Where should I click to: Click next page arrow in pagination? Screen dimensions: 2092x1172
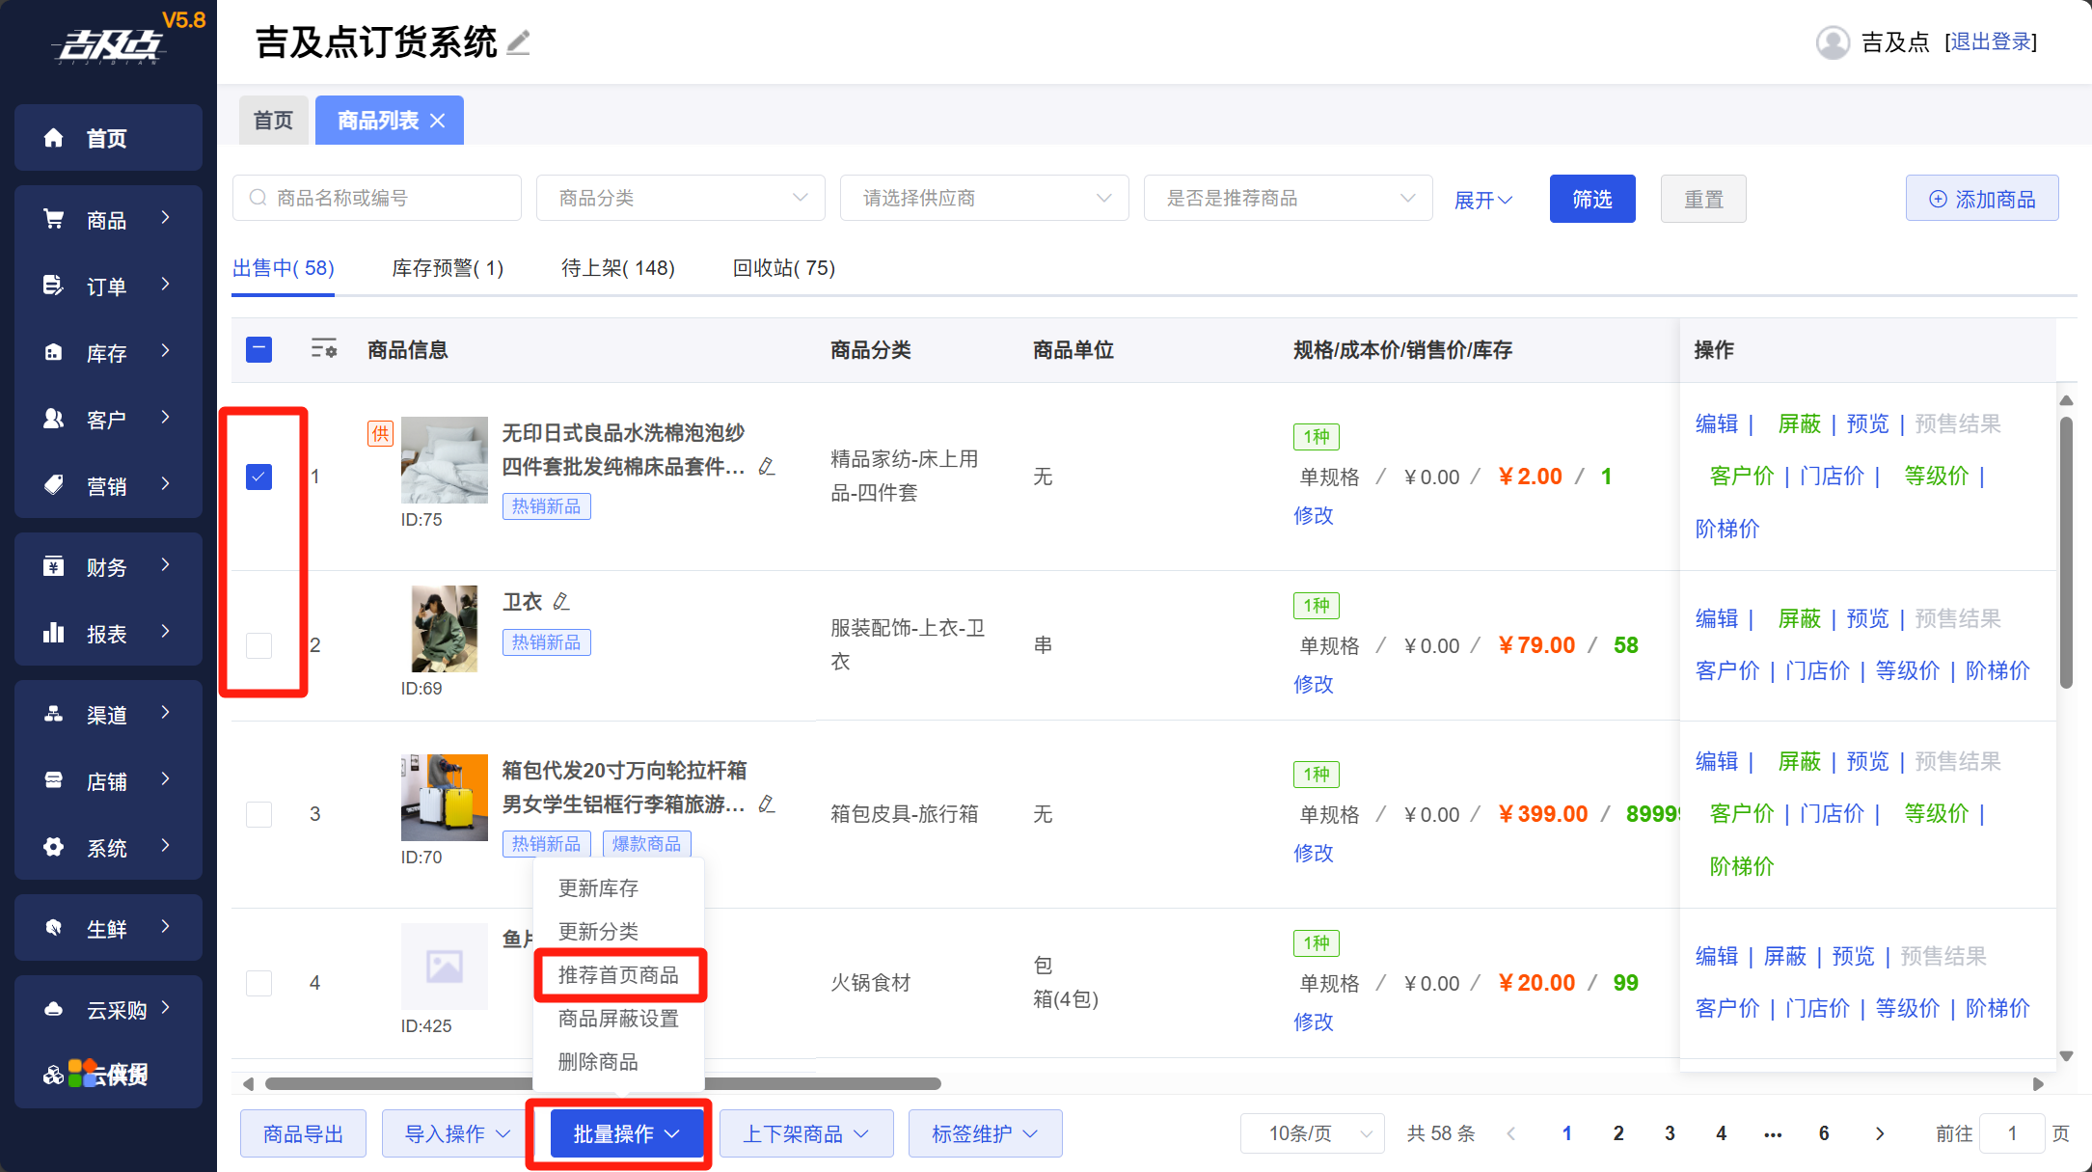tap(1880, 1133)
